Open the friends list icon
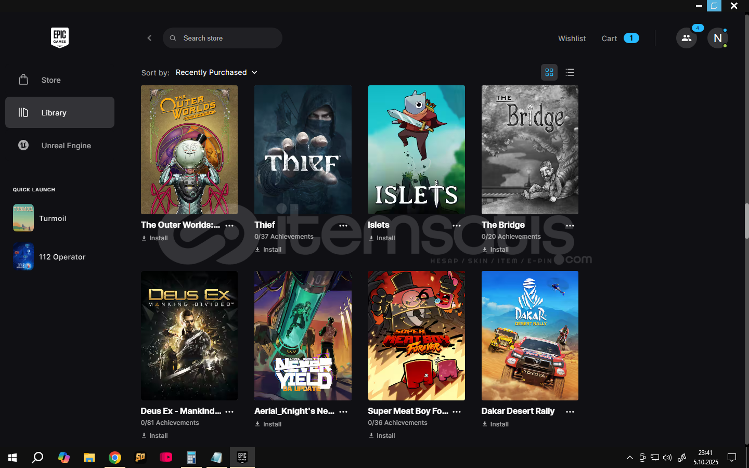Screen dimensions: 749x468 pyautogui.click(x=687, y=38)
